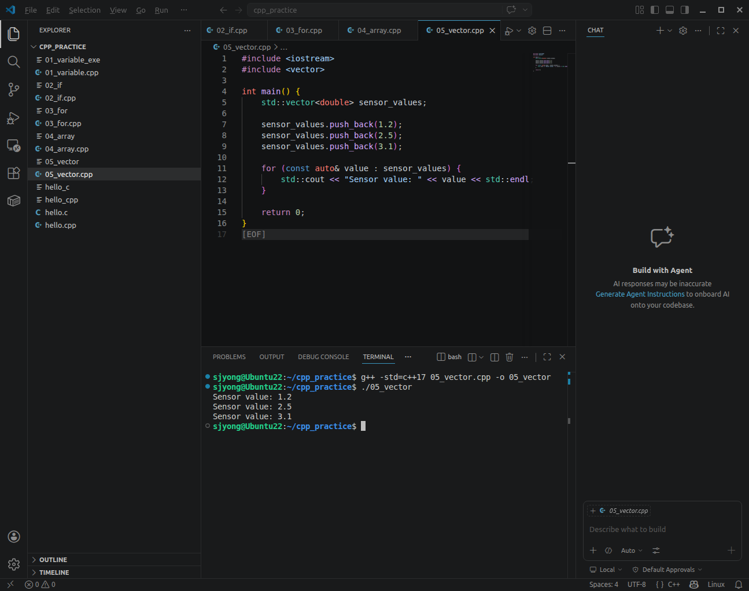Split the terminal panel
The image size is (749, 591).
[495, 357]
